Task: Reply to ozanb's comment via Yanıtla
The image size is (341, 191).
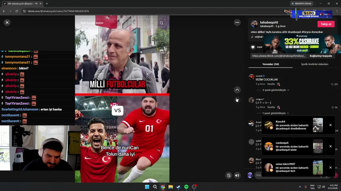Action: [271, 84]
